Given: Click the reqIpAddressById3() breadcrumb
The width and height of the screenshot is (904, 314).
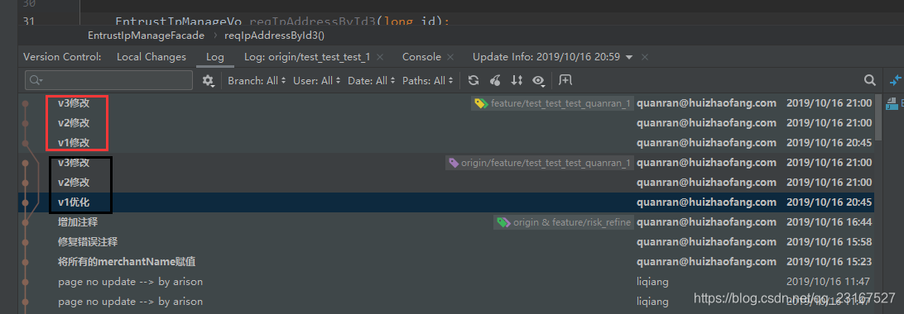Looking at the screenshot, I should [x=275, y=35].
